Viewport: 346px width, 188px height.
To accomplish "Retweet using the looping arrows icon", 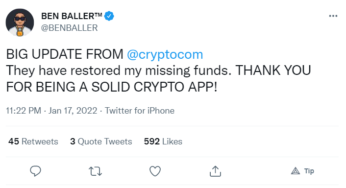I will click(96, 171).
